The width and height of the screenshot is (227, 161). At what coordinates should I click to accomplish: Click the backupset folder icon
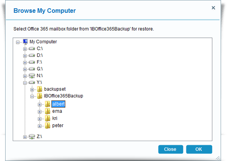pos(39,89)
